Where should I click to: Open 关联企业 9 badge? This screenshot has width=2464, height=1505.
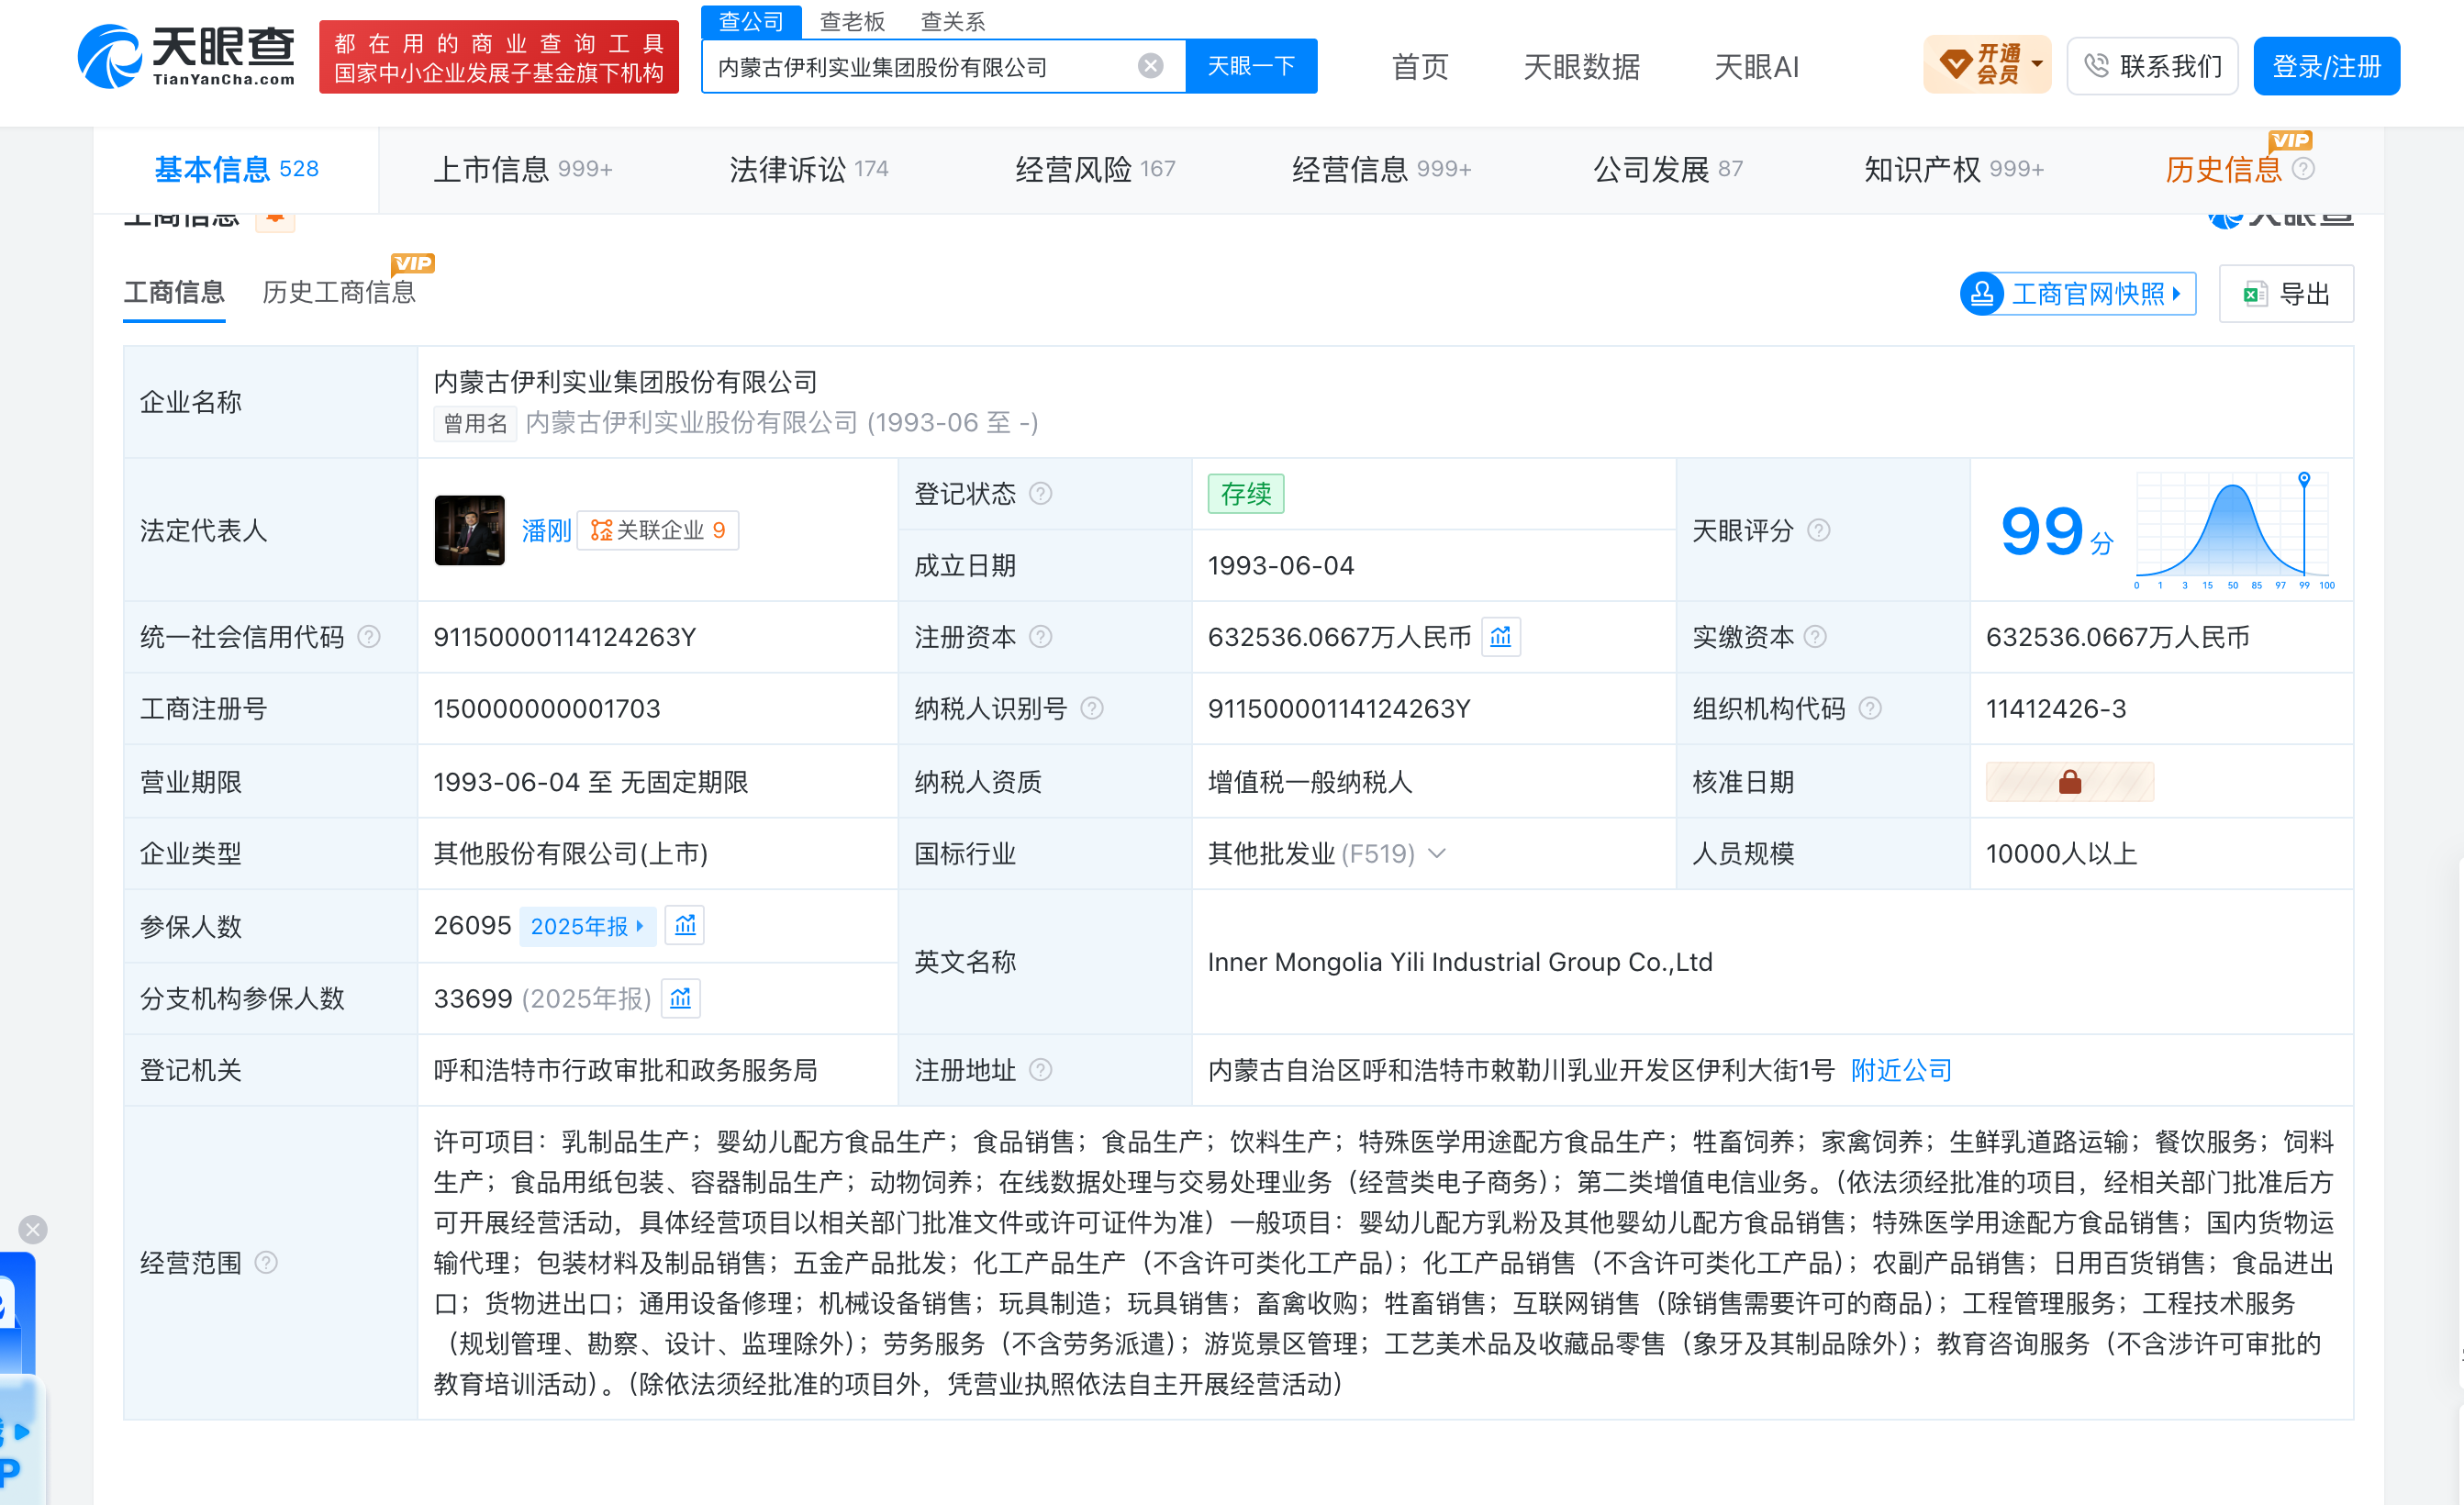pyautogui.click(x=658, y=530)
